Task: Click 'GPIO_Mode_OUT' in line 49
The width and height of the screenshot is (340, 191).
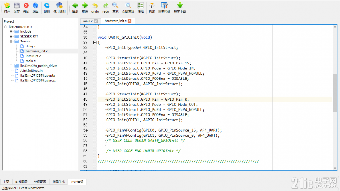Action: [181, 105]
